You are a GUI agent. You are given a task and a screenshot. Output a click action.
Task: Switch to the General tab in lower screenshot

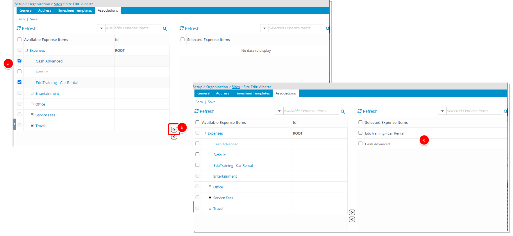[203, 93]
